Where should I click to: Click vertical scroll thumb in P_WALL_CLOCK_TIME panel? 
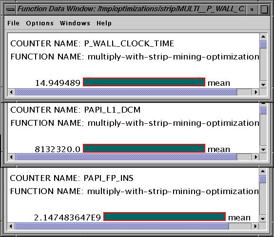point(263,44)
